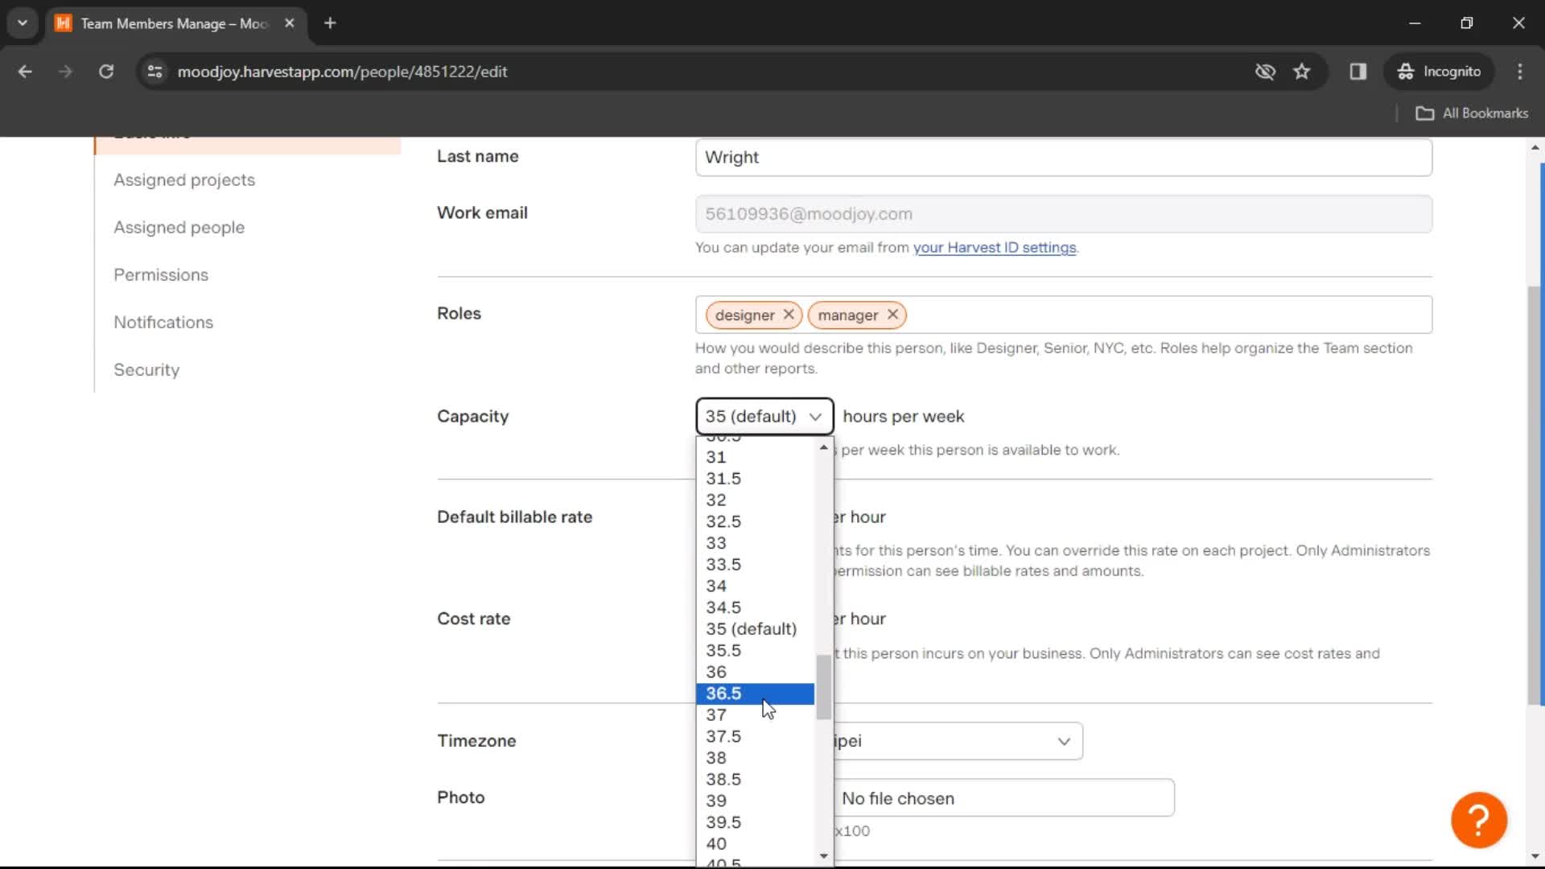The image size is (1545, 869).
Task: Select 33 in capacity list
Action: point(755,543)
